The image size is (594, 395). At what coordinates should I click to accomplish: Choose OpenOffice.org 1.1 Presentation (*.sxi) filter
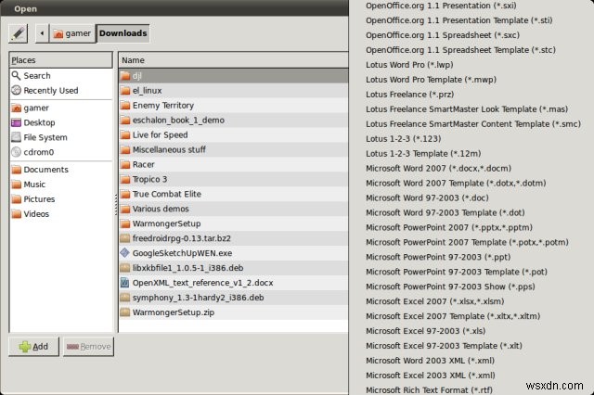(441, 6)
